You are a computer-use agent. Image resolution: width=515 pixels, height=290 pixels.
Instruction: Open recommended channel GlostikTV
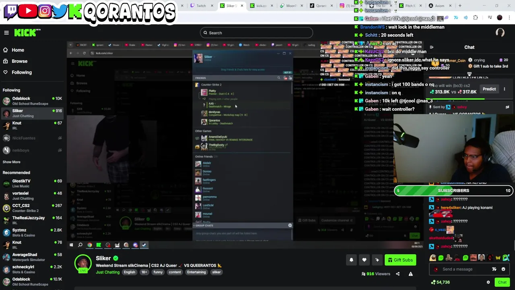tap(32, 183)
